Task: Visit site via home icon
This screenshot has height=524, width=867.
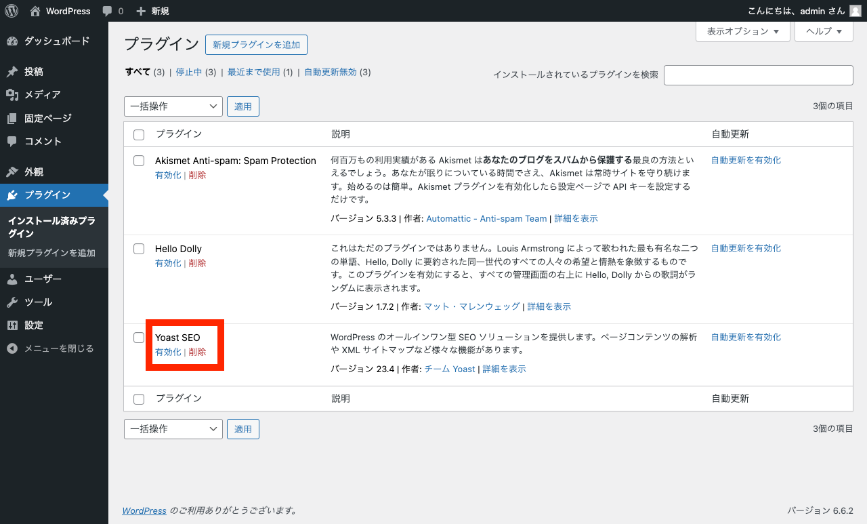Action: [x=35, y=11]
